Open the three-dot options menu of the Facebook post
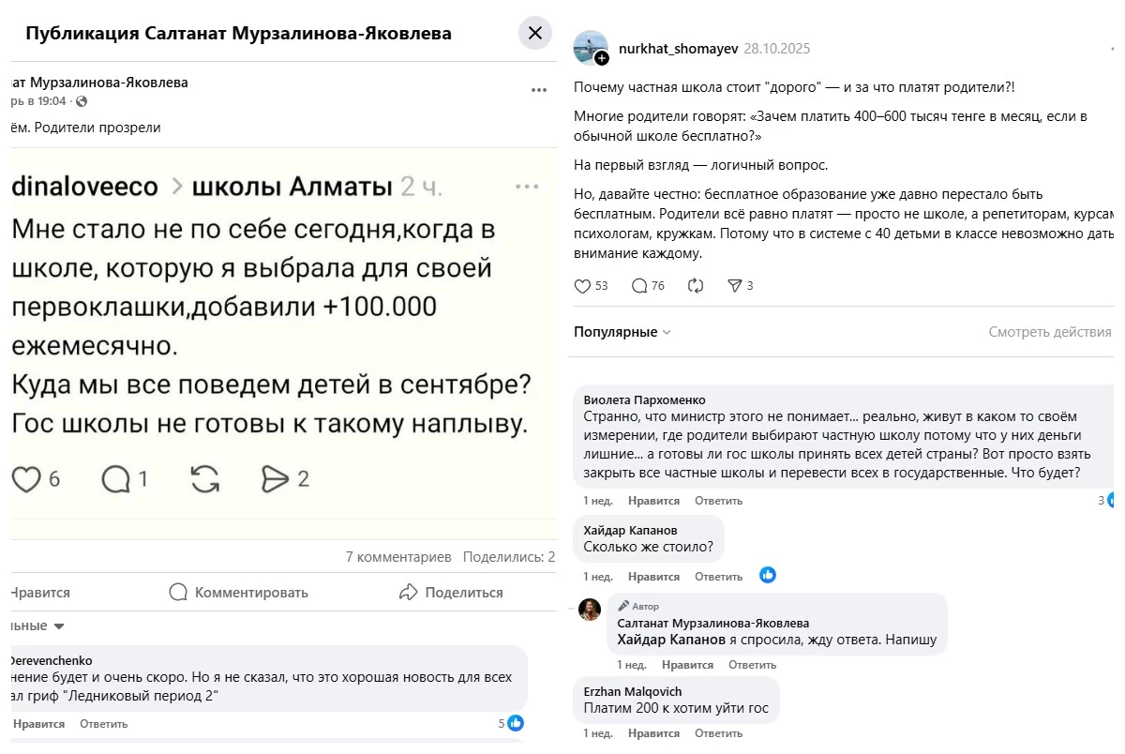 click(x=538, y=90)
